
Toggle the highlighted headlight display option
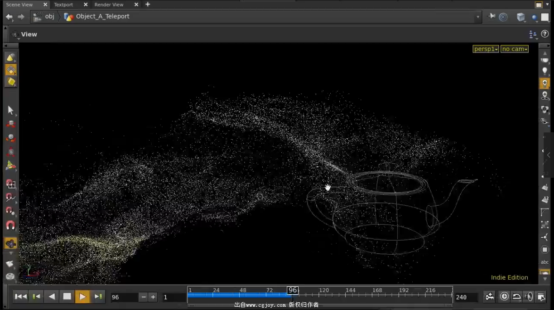click(545, 83)
